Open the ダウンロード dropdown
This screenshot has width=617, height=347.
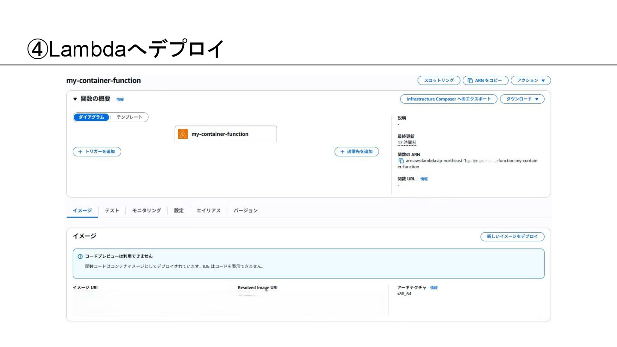click(522, 99)
